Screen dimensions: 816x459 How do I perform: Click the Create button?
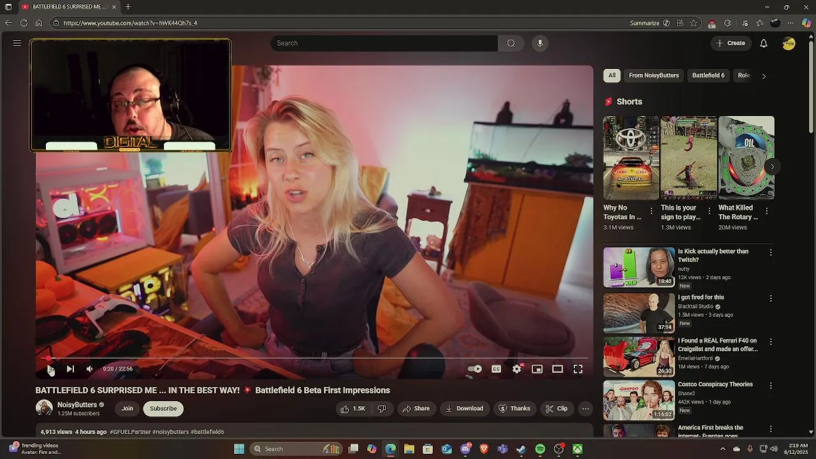pyautogui.click(x=730, y=43)
